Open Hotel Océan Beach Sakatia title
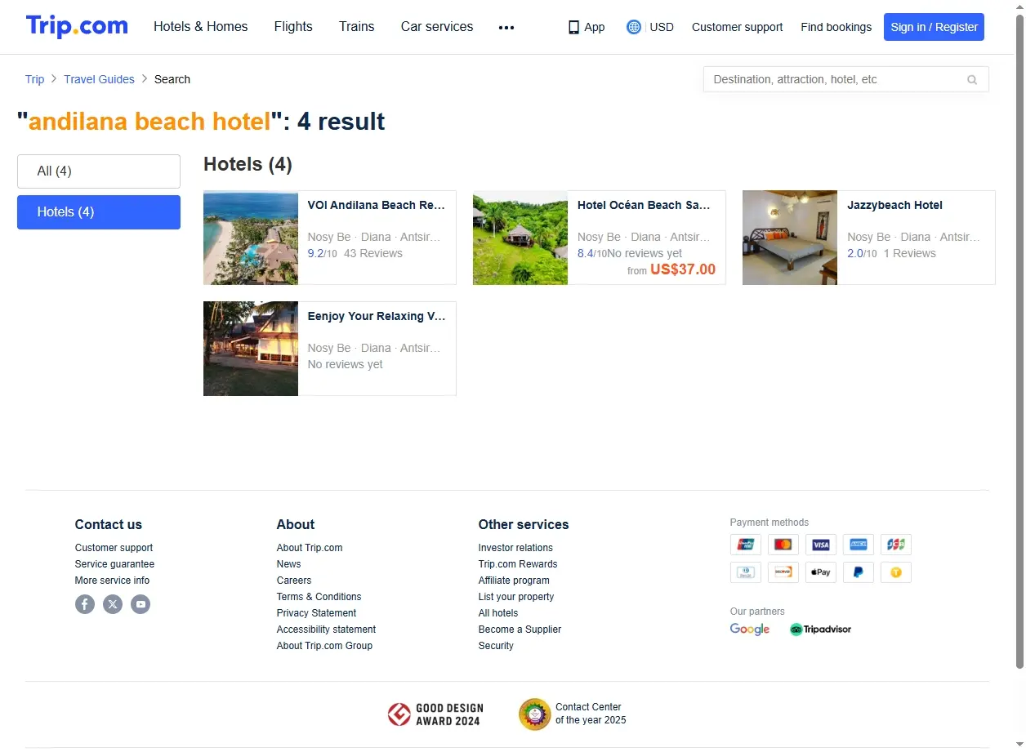 tap(644, 205)
